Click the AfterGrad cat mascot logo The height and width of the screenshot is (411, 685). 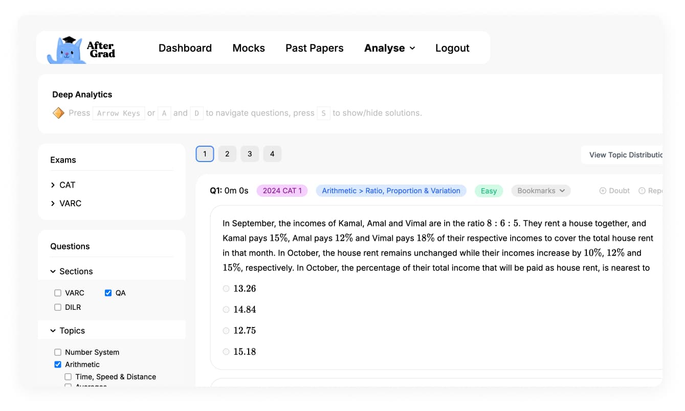point(67,50)
